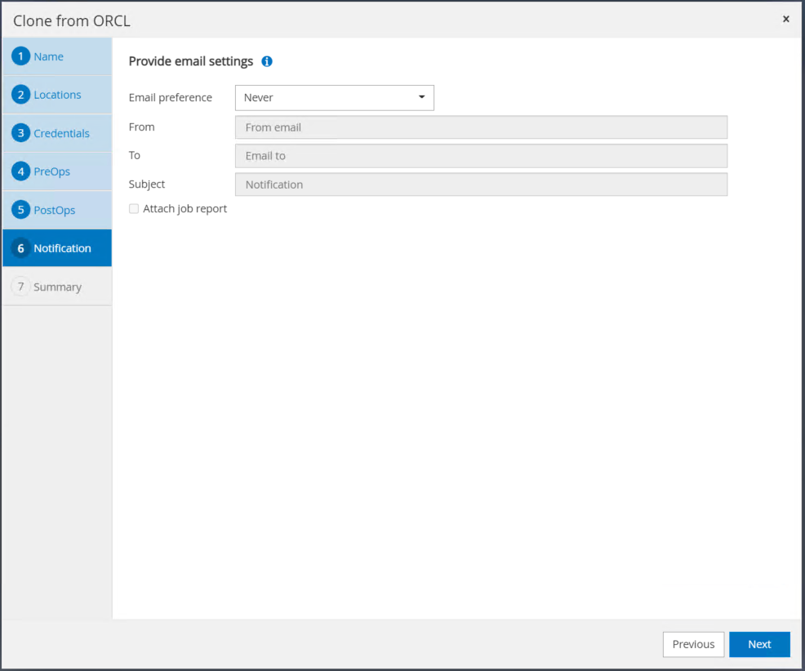Image resolution: width=805 pixels, height=671 pixels.
Task: Click step 1 number circle icon
Action: pyautogui.click(x=21, y=56)
